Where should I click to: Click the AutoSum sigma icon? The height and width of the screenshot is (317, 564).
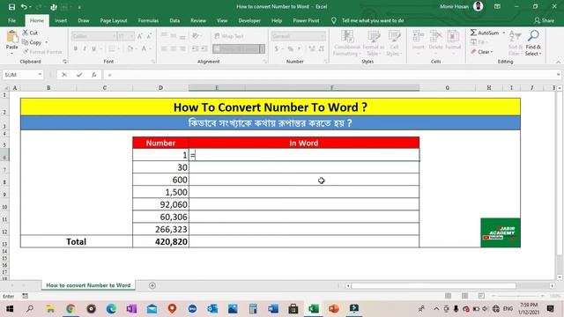[x=473, y=33]
